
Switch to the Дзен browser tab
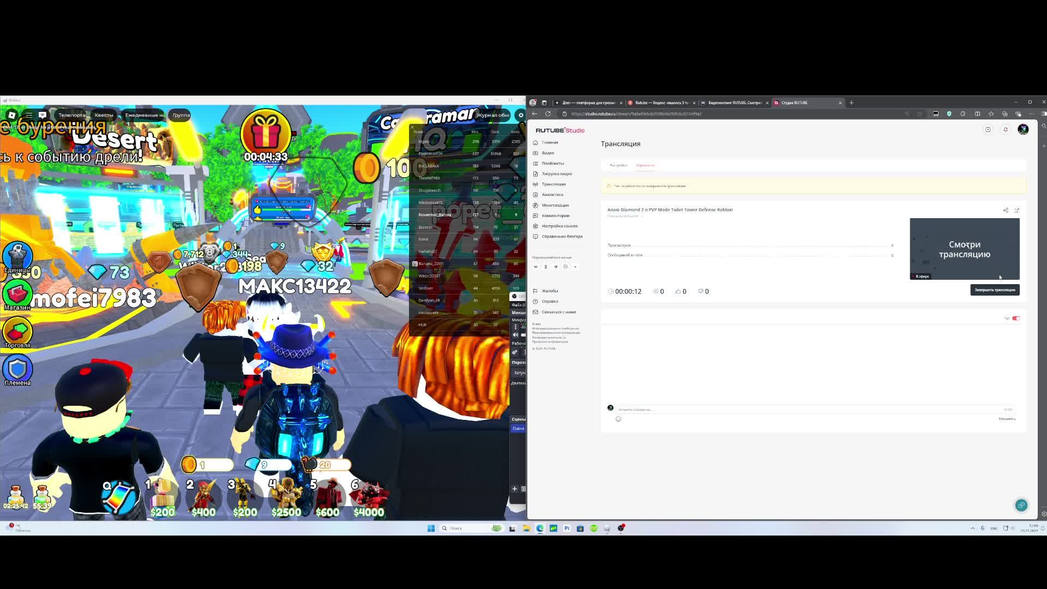click(x=588, y=103)
